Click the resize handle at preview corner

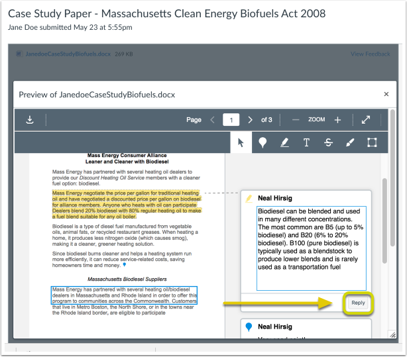click(x=392, y=335)
